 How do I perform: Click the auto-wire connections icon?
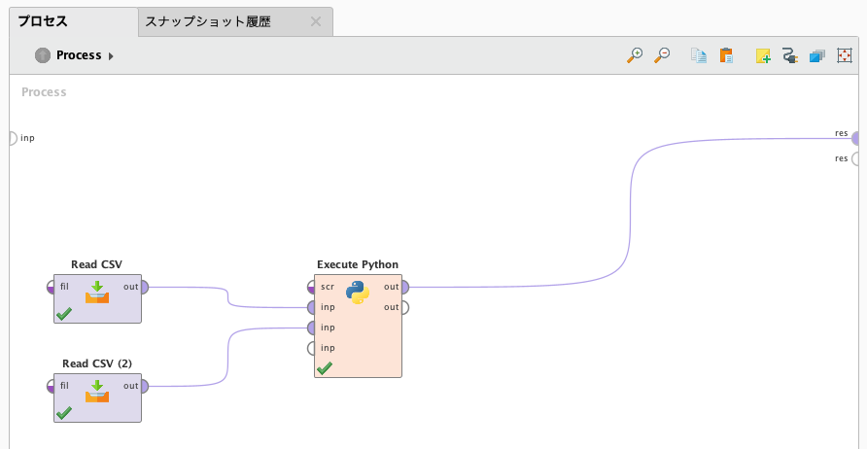click(789, 55)
